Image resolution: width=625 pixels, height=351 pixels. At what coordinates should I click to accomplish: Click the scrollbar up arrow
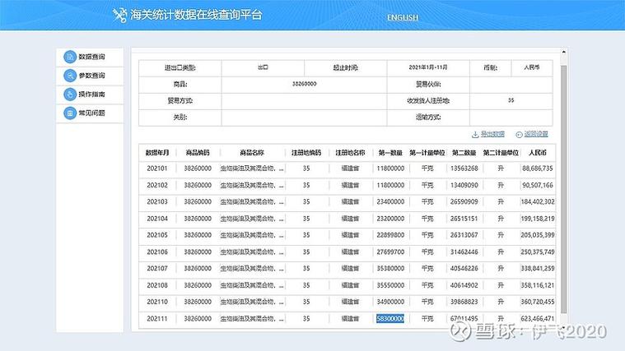coord(563,52)
